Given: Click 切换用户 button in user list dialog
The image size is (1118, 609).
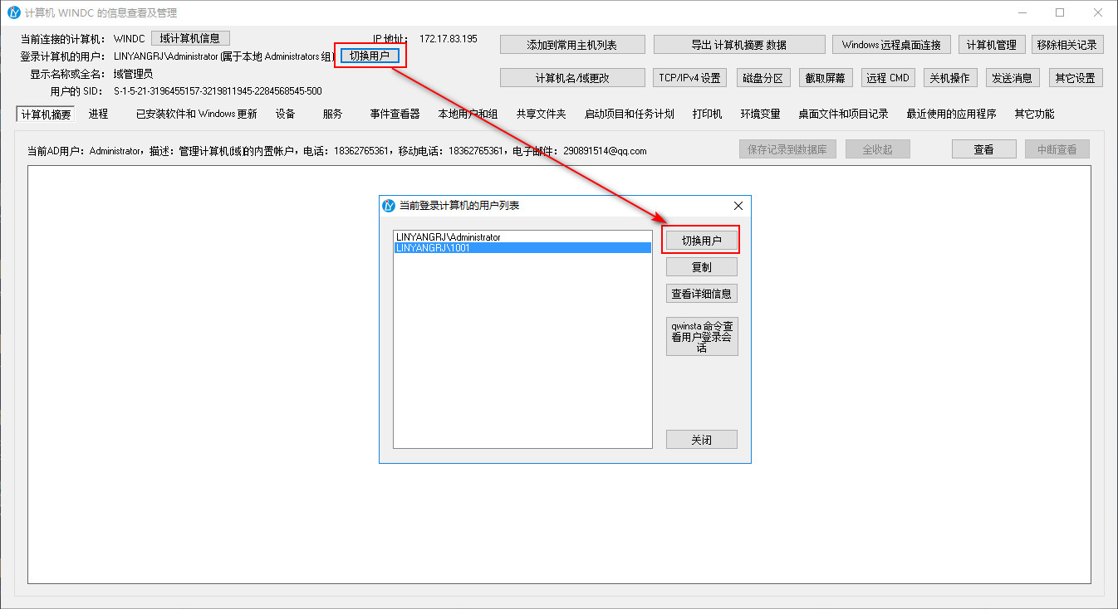Looking at the screenshot, I should click(x=701, y=241).
